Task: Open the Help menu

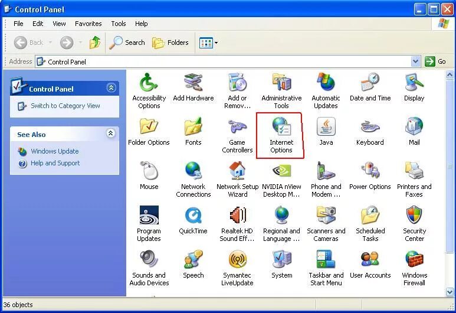Action: (142, 24)
